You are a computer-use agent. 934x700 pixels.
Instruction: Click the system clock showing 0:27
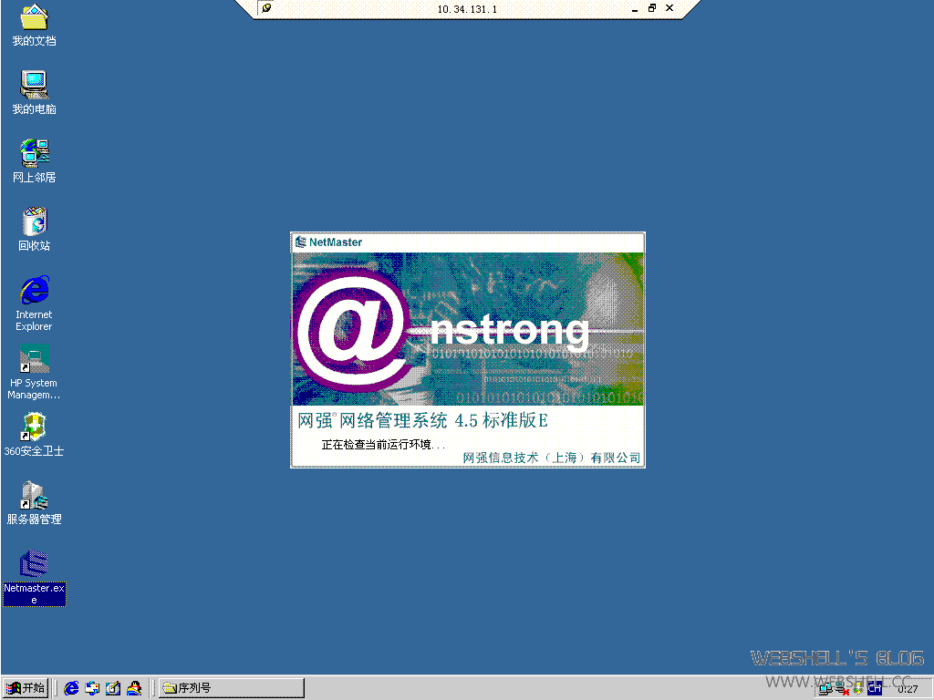(x=908, y=689)
